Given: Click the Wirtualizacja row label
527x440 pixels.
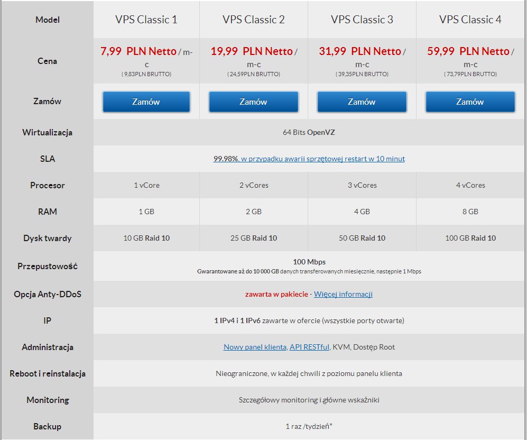Looking at the screenshot, I should click(x=48, y=132).
